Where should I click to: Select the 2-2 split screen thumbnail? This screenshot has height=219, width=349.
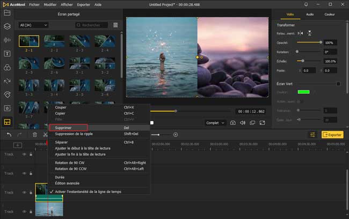click(x=54, y=42)
